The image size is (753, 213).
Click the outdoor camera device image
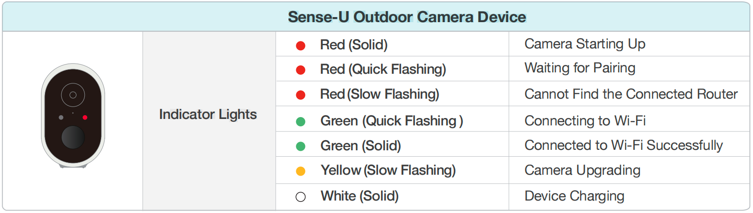[73, 116]
